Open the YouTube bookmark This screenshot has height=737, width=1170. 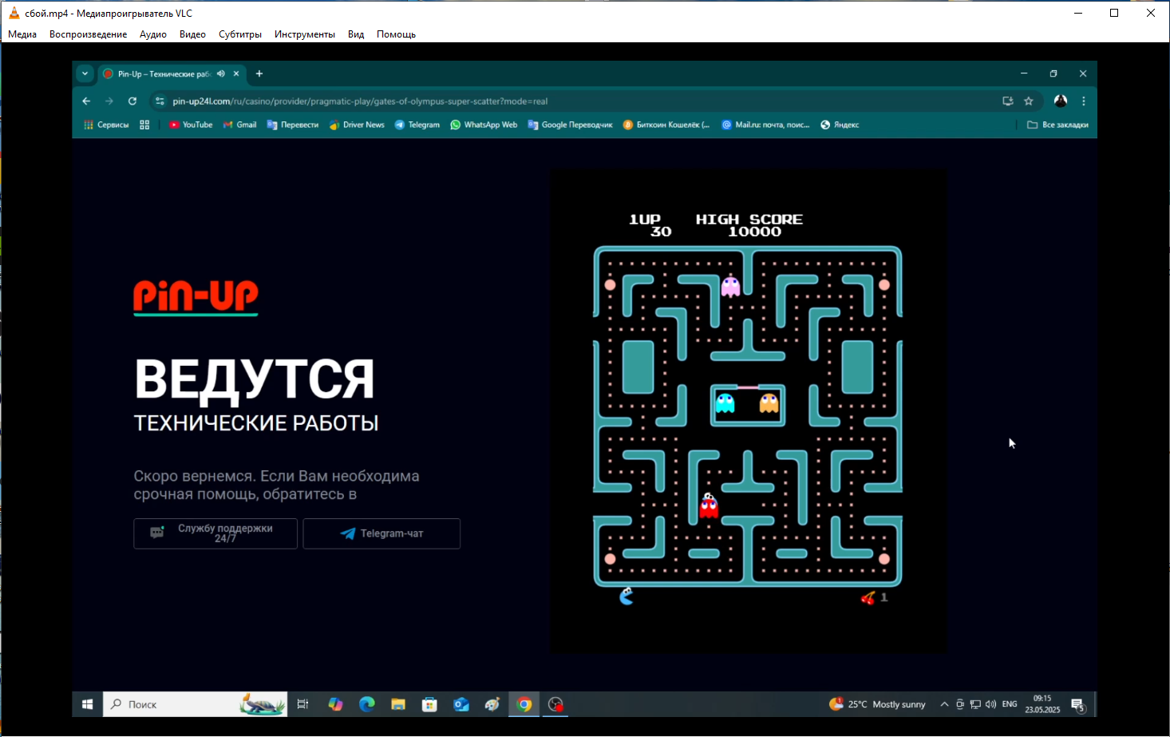point(190,125)
